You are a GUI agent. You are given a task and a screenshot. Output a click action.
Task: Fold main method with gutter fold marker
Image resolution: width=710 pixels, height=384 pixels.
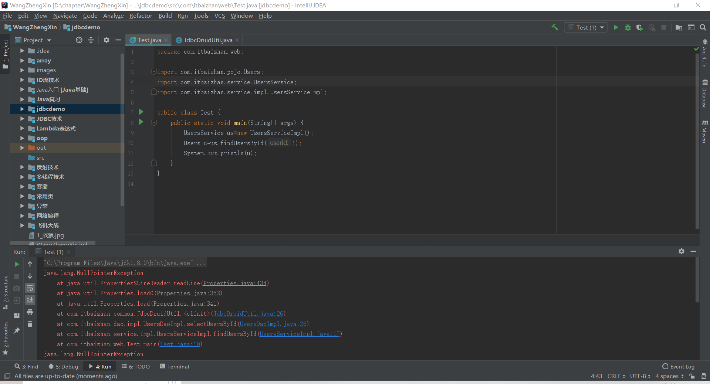click(x=154, y=123)
